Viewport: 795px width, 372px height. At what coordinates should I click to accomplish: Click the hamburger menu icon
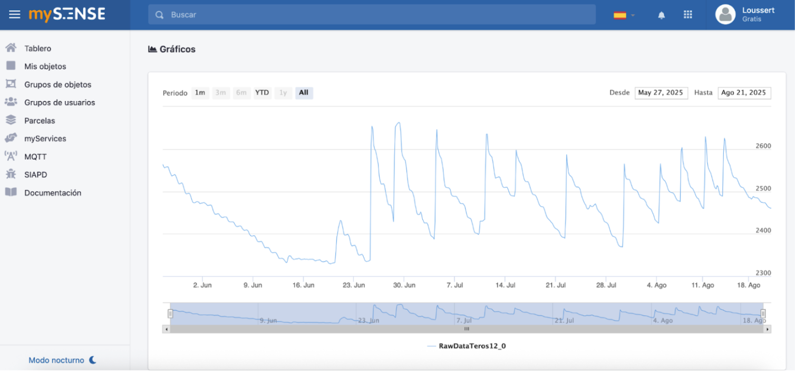click(x=15, y=15)
